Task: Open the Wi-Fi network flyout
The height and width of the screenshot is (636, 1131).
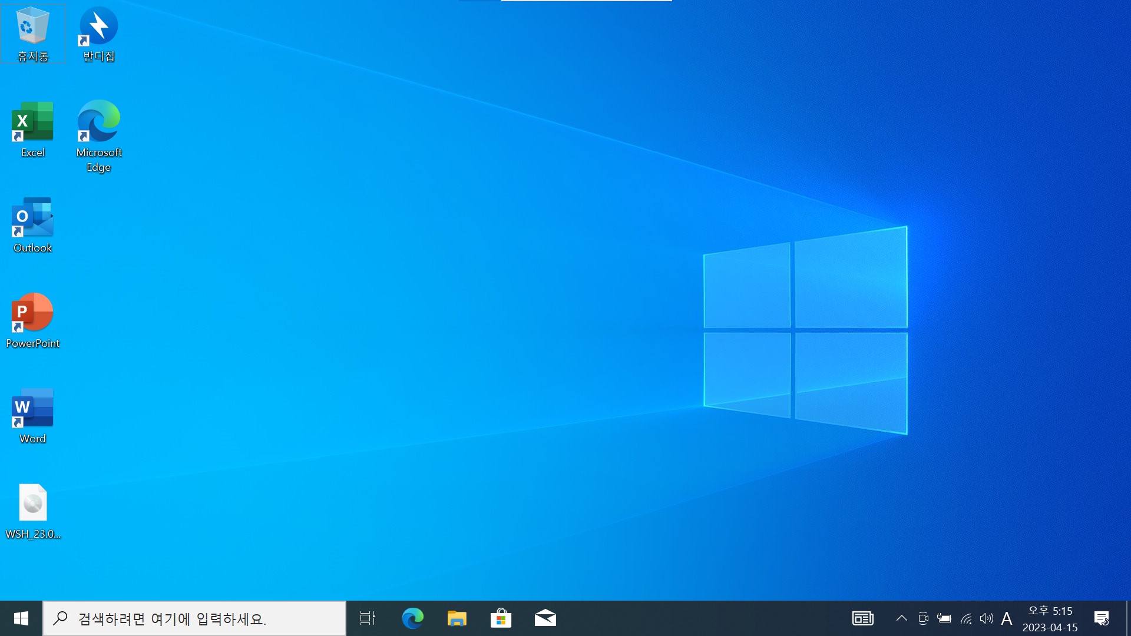Action: (966, 618)
